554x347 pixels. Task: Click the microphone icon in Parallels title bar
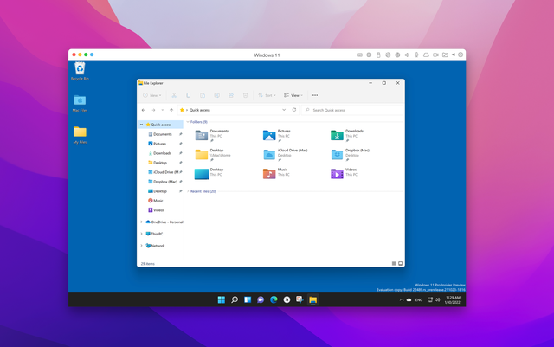click(416, 55)
